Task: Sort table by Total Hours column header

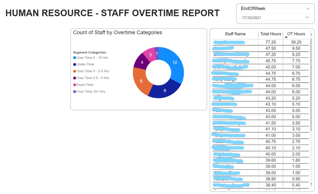Action: tap(271, 34)
